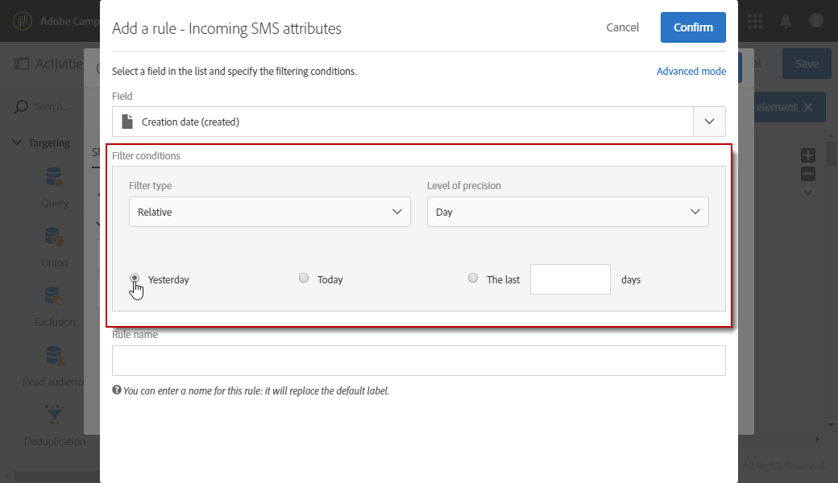The image size is (838, 483).
Task: Pick the Deduplication activity icon
Action: [55, 415]
